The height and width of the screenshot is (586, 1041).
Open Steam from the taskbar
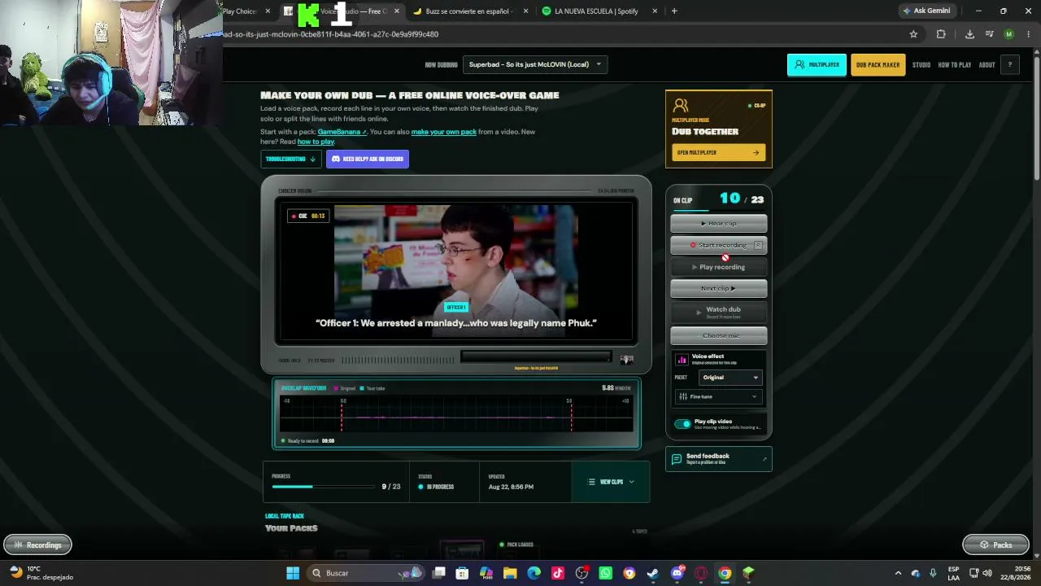tap(653, 573)
